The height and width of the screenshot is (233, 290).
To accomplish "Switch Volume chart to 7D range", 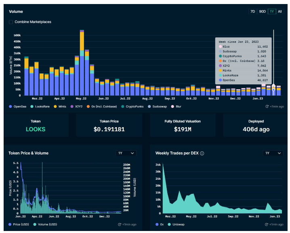I will pos(253,11).
